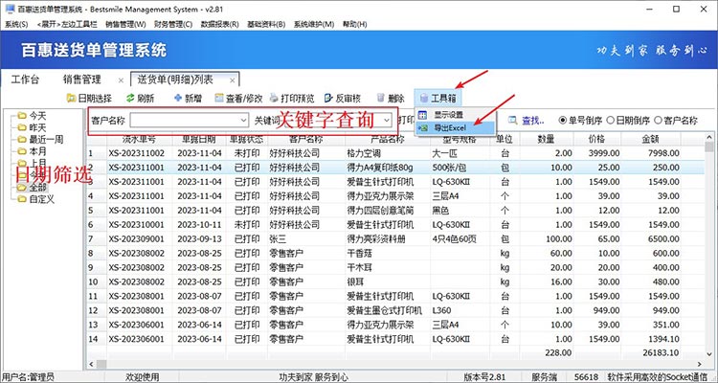Viewport: 718px width, 383px height.
Task: Click the 得力四层创意笔筒 product cell
Action: (x=380, y=211)
